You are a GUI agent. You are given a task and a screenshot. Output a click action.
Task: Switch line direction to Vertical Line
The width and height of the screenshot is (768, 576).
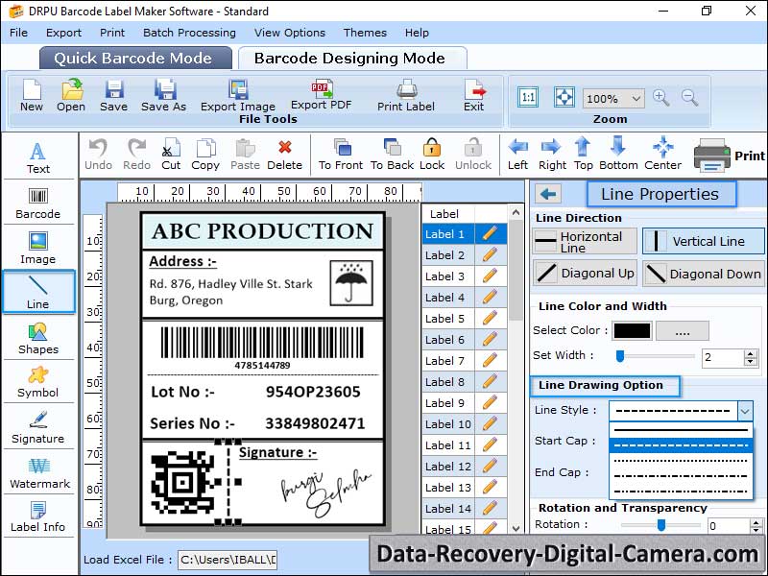point(703,241)
